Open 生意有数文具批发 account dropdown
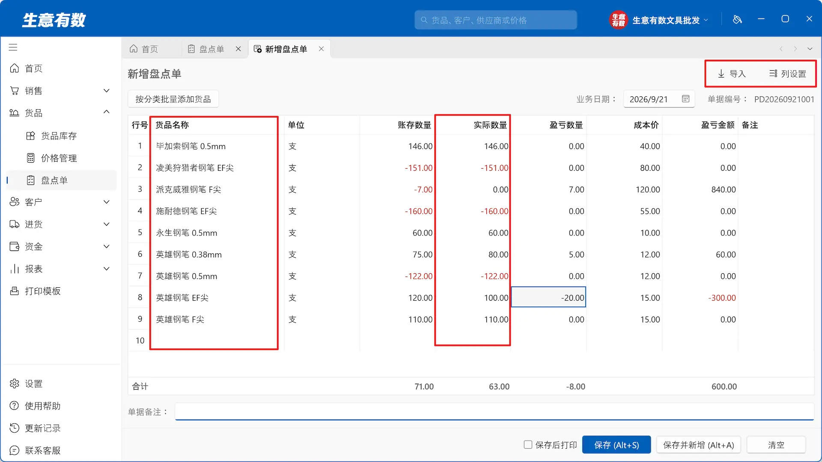Viewport: 822px width, 462px height. tap(659, 20)
